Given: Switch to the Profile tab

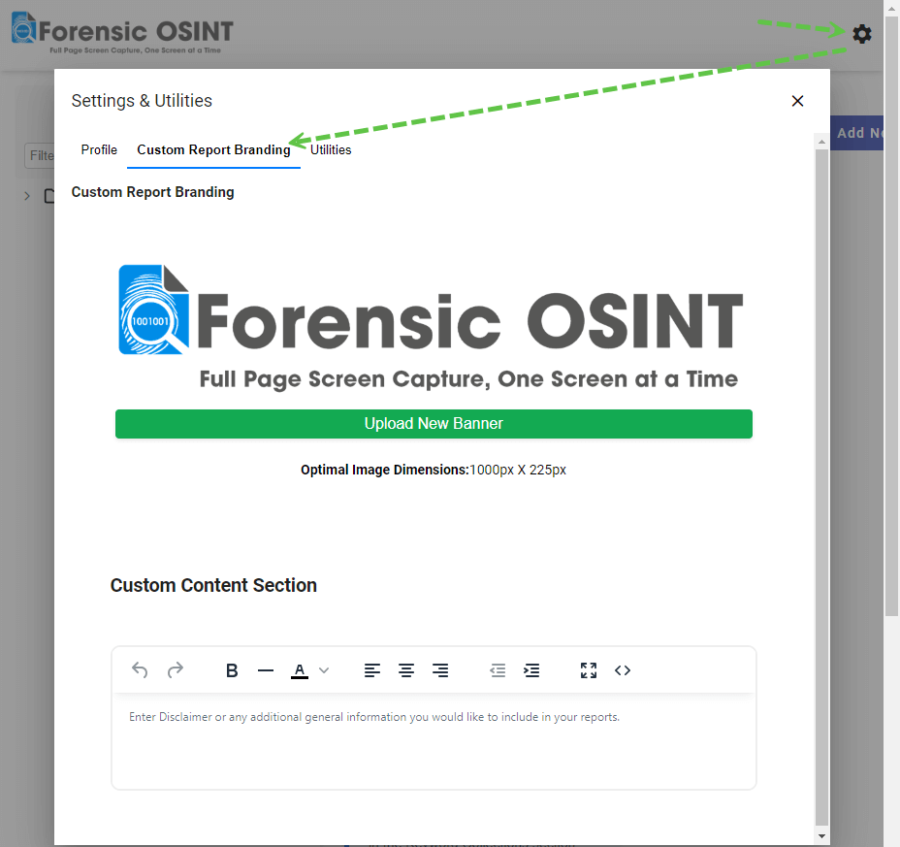Looking at the screenshot, I should click(x=99, y=149).
